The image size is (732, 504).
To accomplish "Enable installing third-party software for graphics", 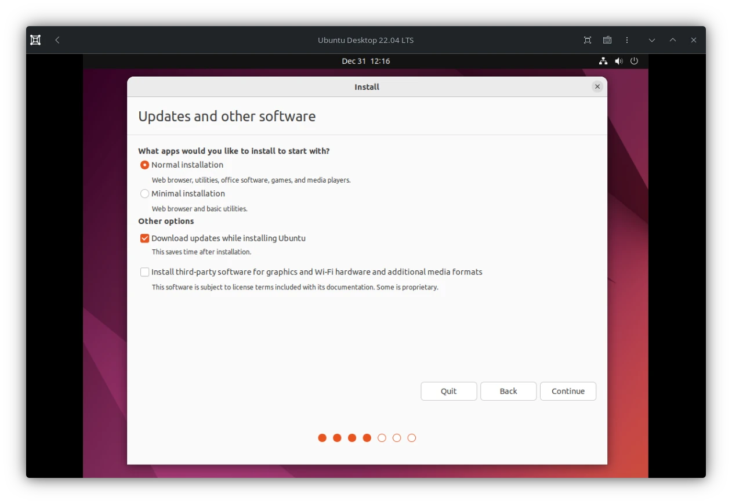I will point(144,271).
